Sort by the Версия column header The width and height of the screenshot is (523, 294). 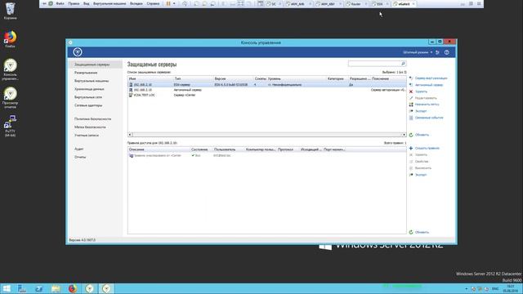pos(233,78)
